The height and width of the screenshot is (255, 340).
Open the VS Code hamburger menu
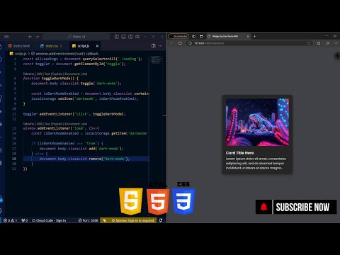(6, 37)
